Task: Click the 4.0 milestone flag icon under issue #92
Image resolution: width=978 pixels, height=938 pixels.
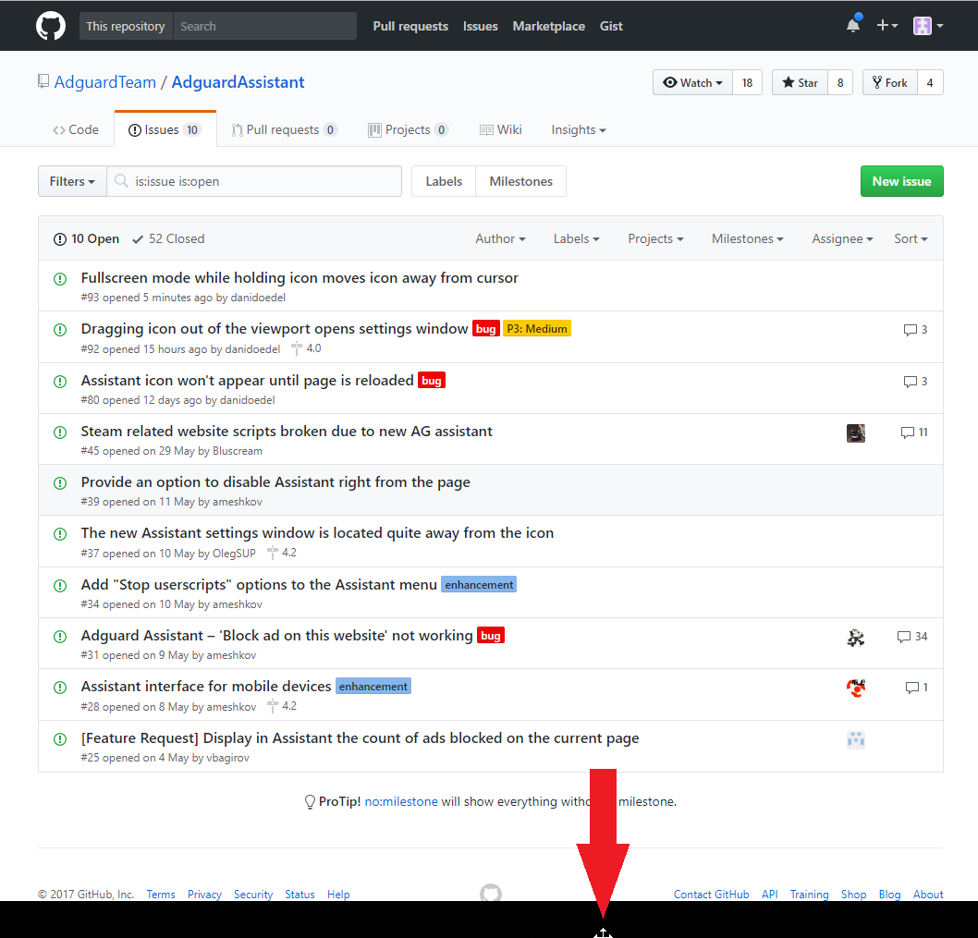Action: point(296,348)
